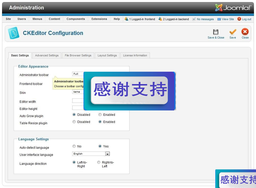Viewport: 256px width, 188px height.
Task: Click the Editor height input field
Action: coord(78,108)
